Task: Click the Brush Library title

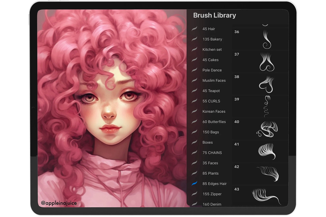Action: click(x=215, y=15)
